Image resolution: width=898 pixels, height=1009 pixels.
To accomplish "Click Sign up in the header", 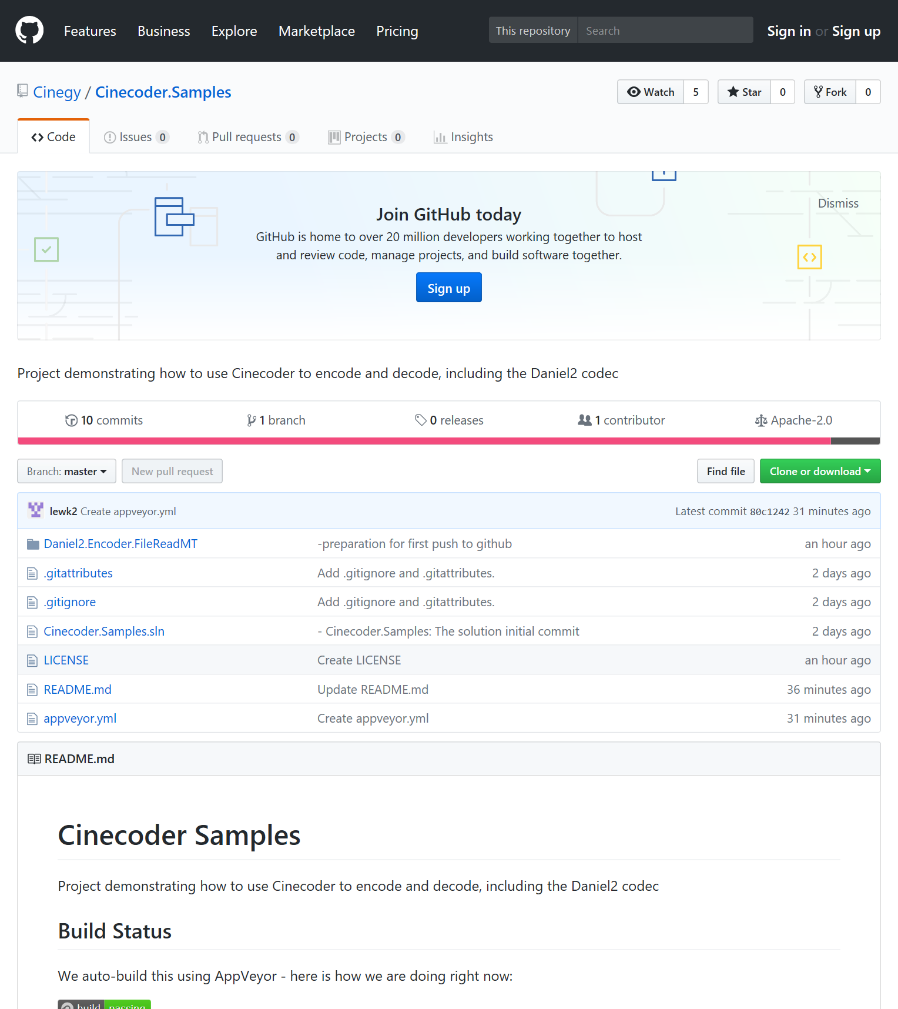I will pyautogui.click(x=856, y=31).
